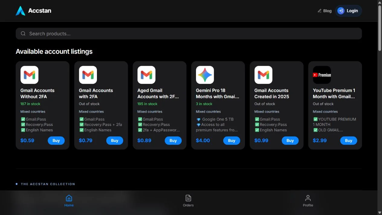382x215 pixels.
Task: Click the Recovery:Pass + 2fa feature line
Action: tap(101, 125)
